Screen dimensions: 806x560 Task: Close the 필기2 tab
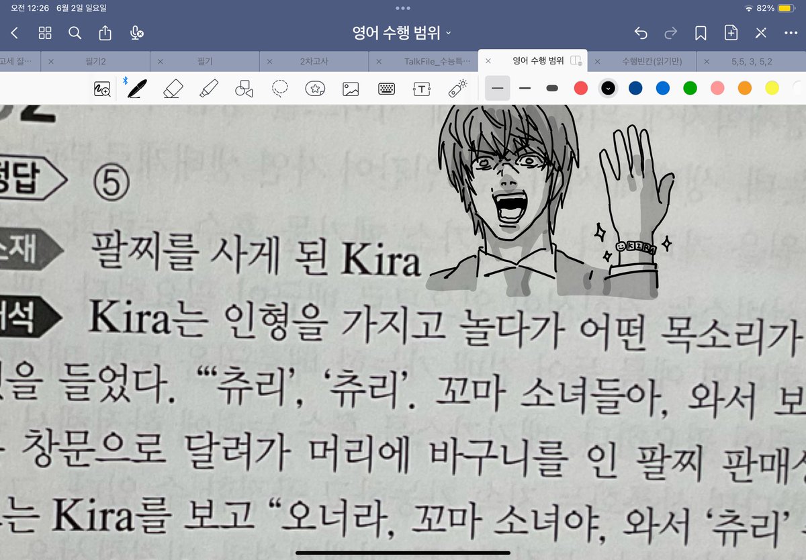[51, 61]
